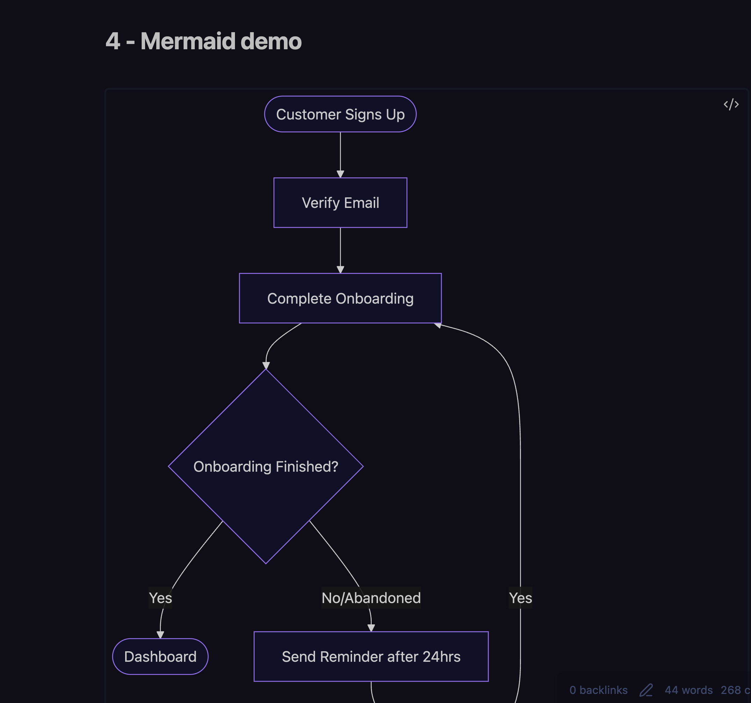
Task: Click the 'No/Abandoned' edge label
Action: pos(371,598)
